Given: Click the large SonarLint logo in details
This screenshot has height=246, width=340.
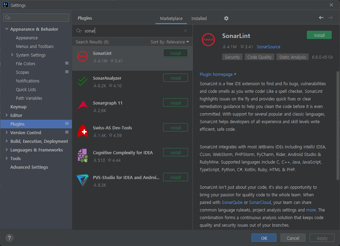Looking at the screenshot, I should point(208,40).
